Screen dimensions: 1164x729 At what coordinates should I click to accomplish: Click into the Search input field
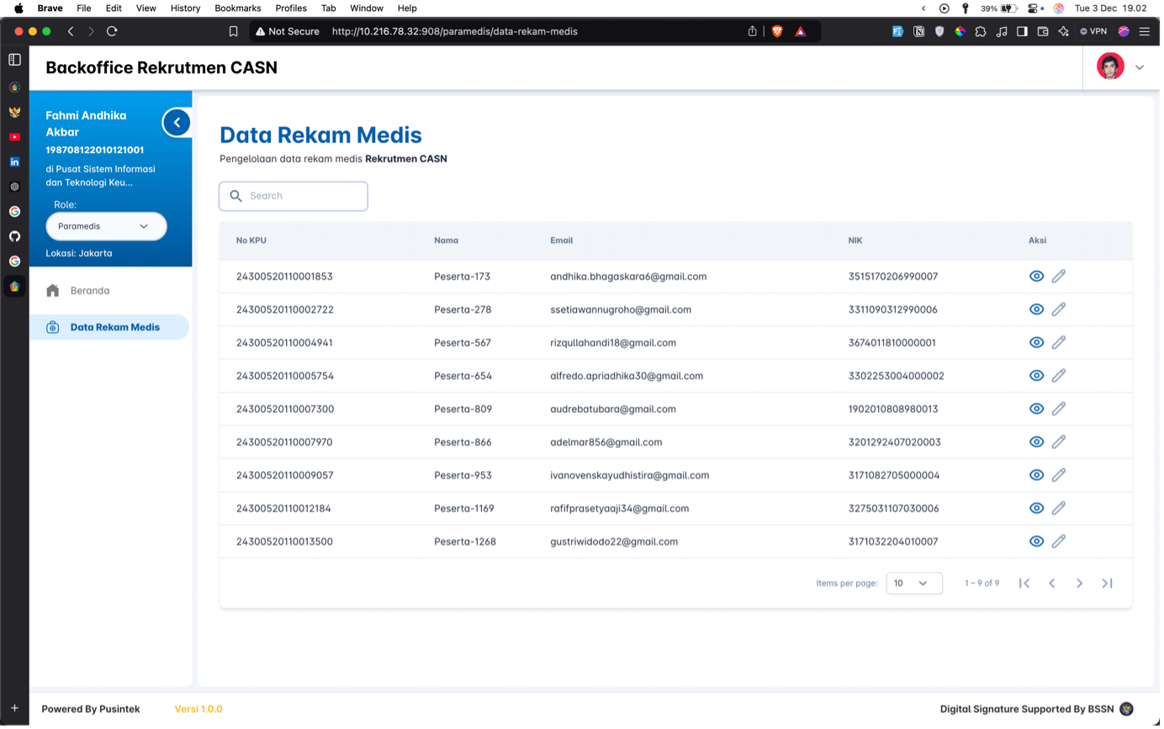tap(303, 196)
